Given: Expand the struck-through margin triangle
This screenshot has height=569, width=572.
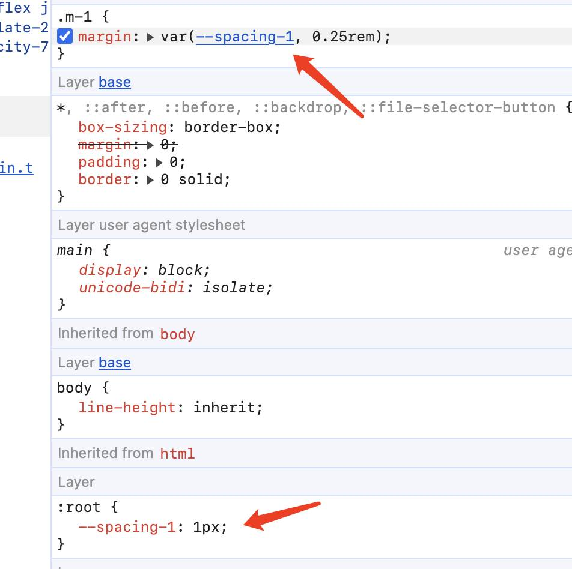Looking at the screenshot, I should (x=150, y=145).
